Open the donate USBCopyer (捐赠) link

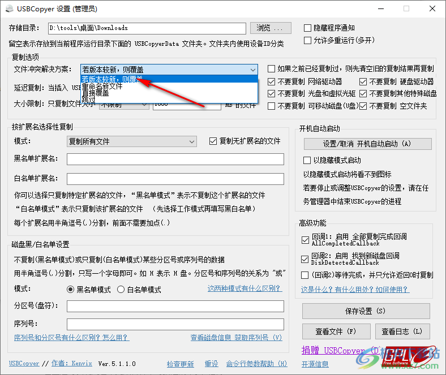[x=341, y=351]
